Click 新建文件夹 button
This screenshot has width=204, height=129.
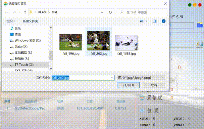[30, 21]
